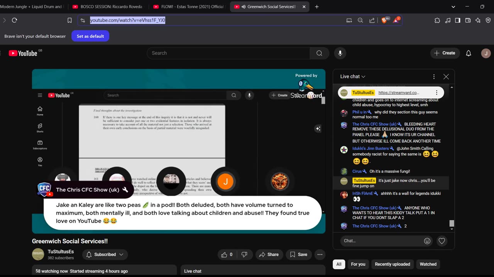Dislike the video with thumbs down
494x277 pixels.
pos(244,254)
